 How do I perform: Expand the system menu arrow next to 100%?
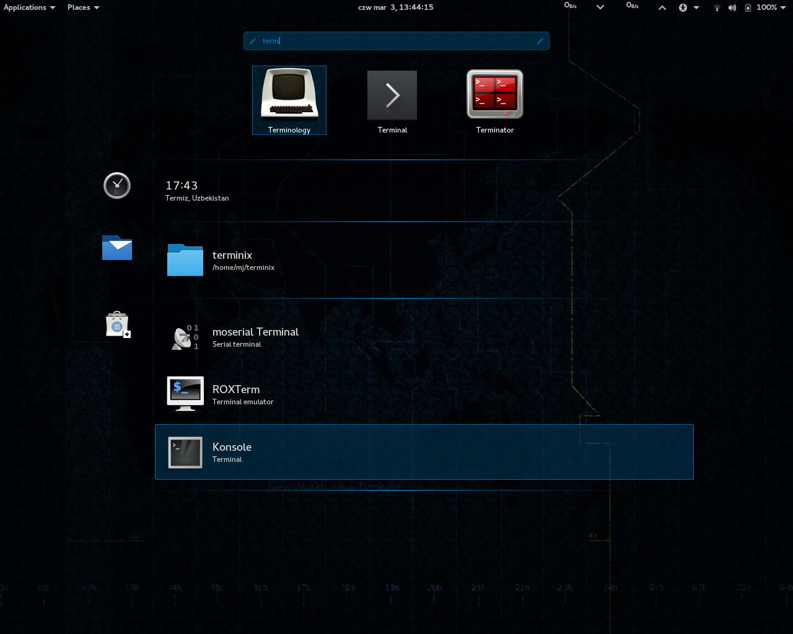point(783,7)
